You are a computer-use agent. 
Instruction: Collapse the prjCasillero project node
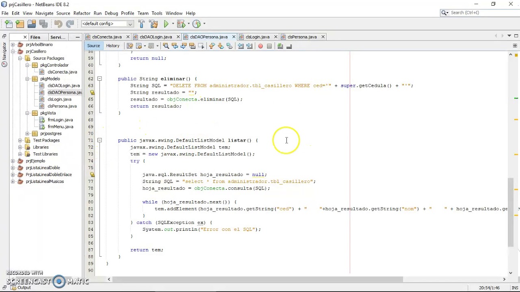[13, 52]
